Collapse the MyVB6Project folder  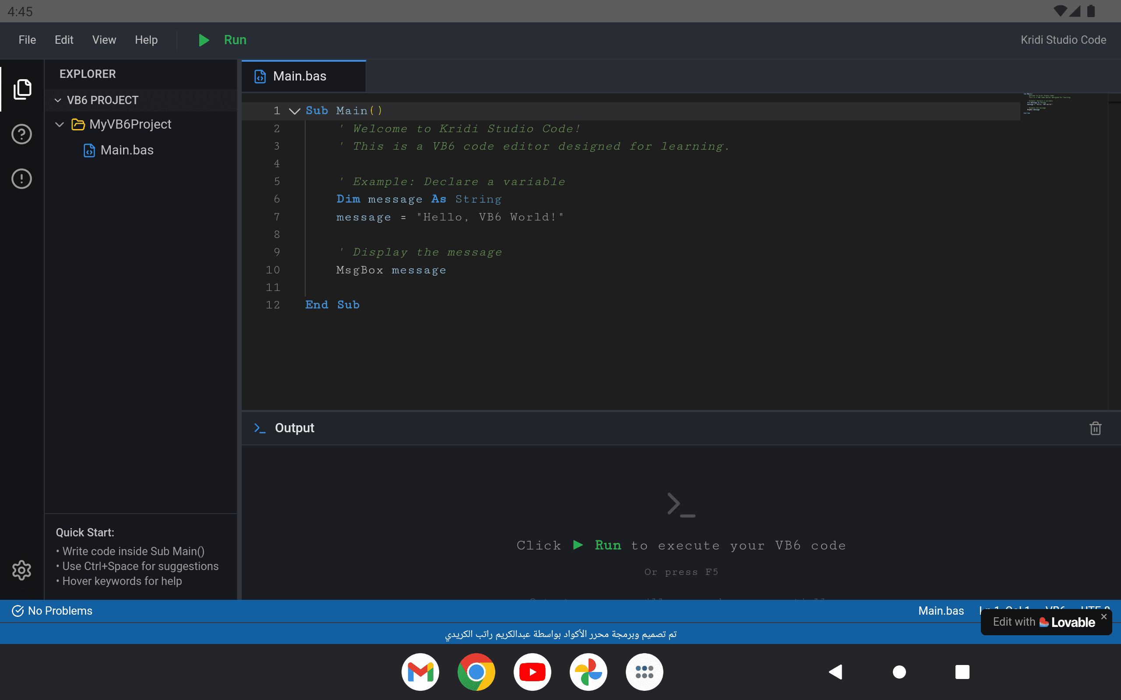pos(60,125)
